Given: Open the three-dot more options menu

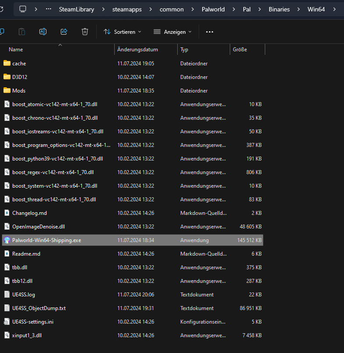Looking at the screenshot, I should pos(209,32).
